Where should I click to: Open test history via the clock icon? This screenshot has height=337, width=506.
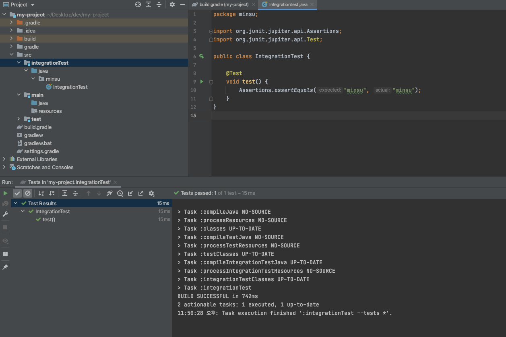[x=120, y=193]
